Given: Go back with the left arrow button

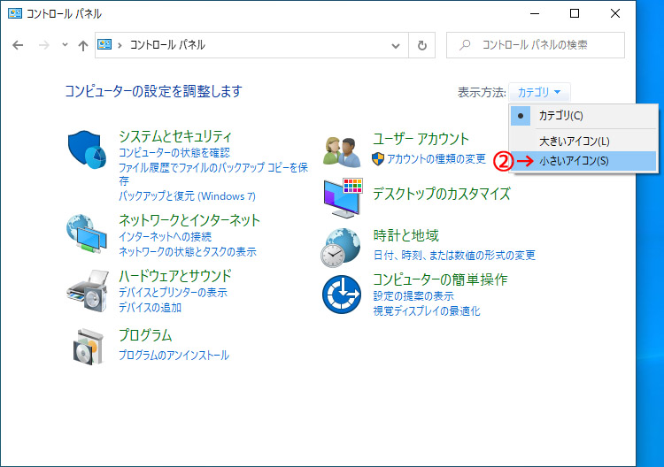Looking at the screenshot, I should [x=18, y=45].
